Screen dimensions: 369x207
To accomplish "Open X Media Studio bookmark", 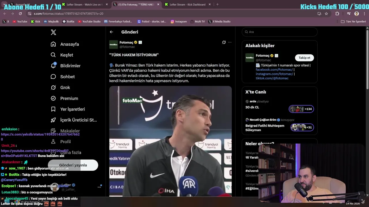I will (219, 22).
